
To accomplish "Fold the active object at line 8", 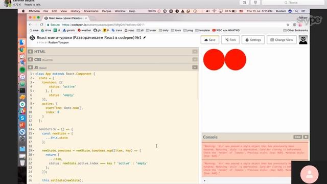I will click(33, 104).
